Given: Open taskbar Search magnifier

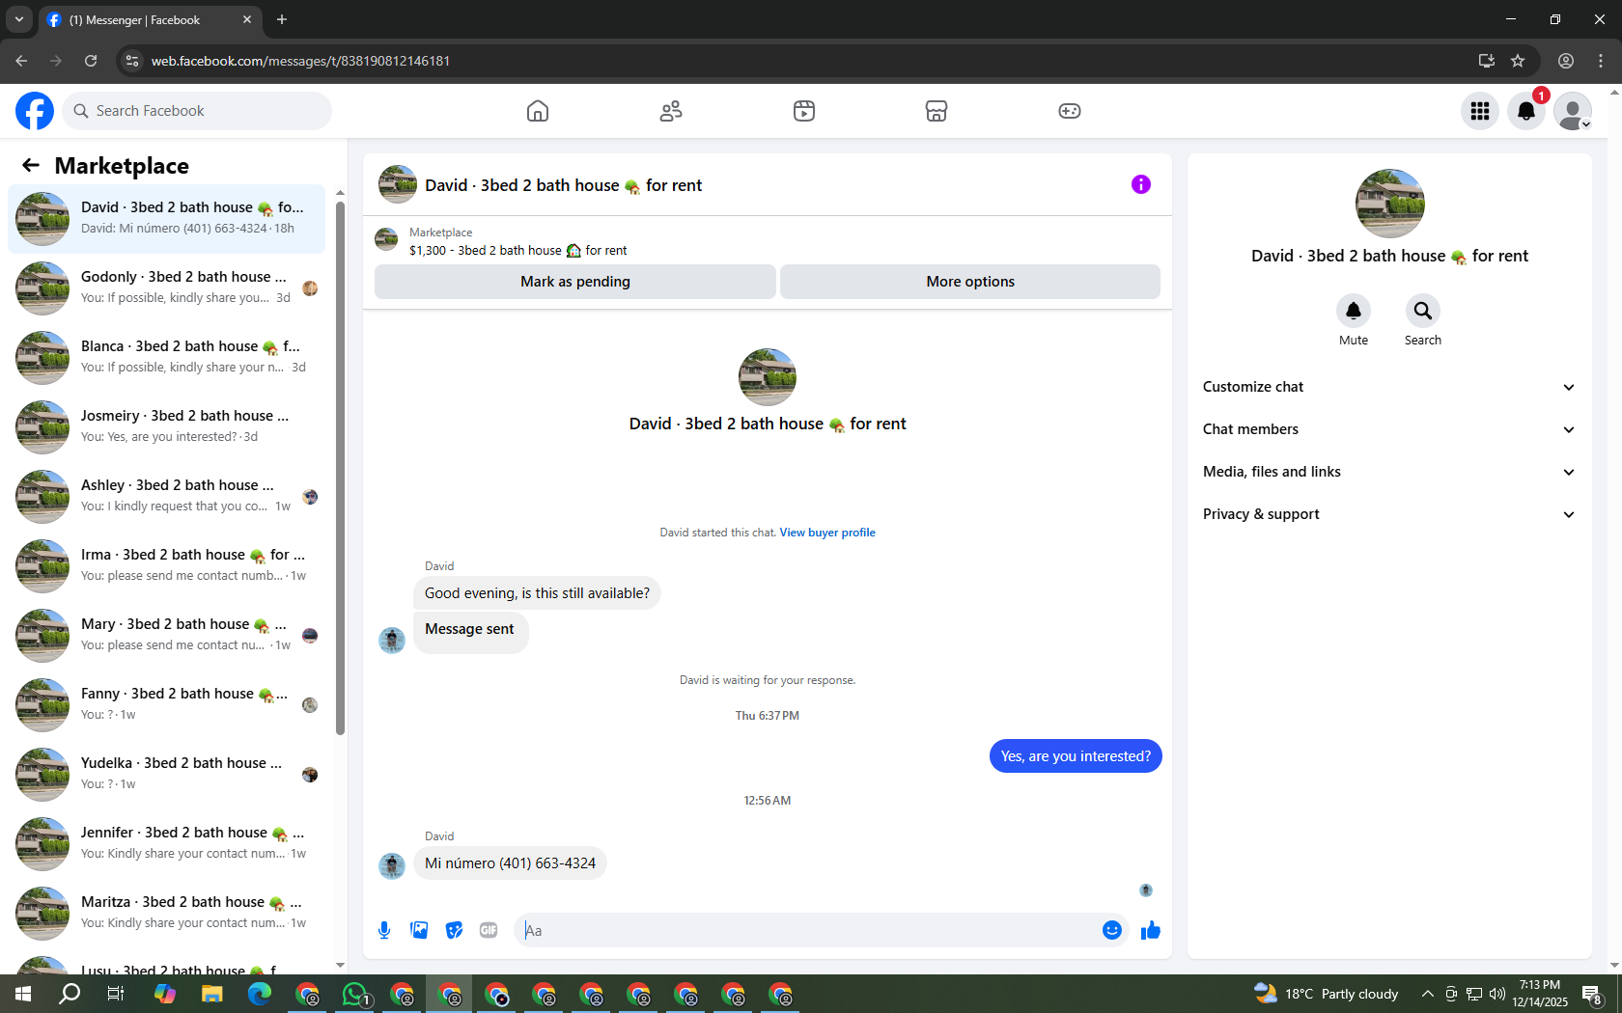Looking at the screenshot, I should 70,994.
